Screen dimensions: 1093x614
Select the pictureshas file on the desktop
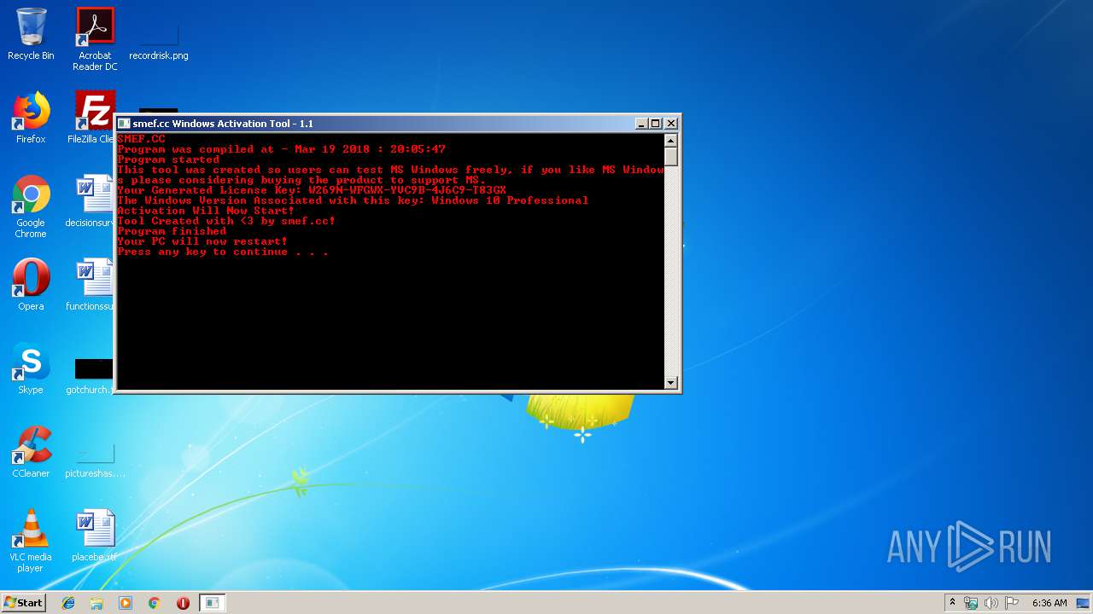click(x=95, y=460)
